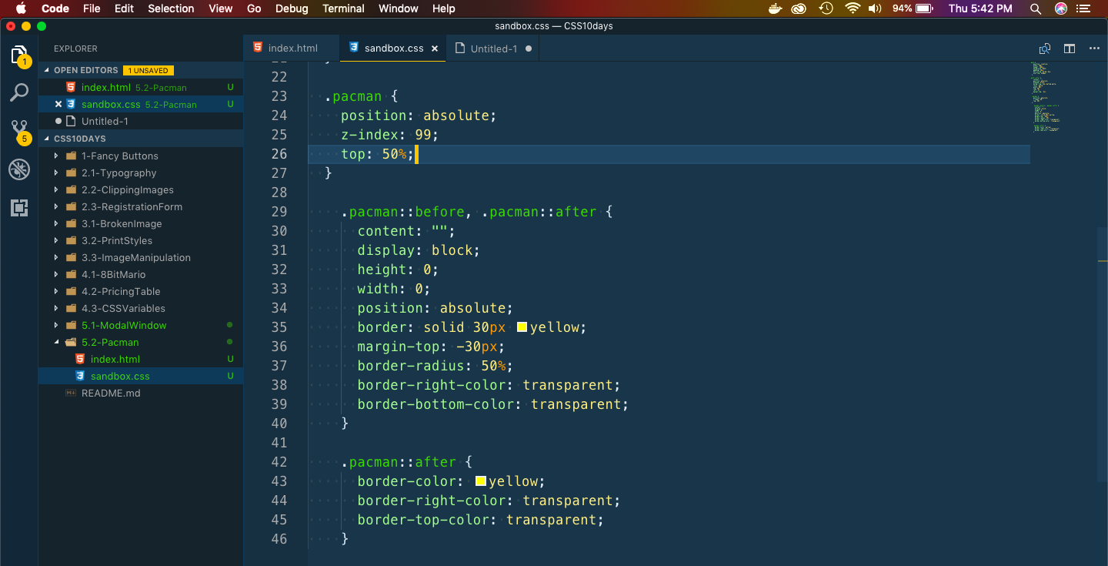This screenshot has width=1108, height=566.
Task: Place cursor on 'border-radius: 50%;' line
Action: pyautogui.click(x=435, y=366)
